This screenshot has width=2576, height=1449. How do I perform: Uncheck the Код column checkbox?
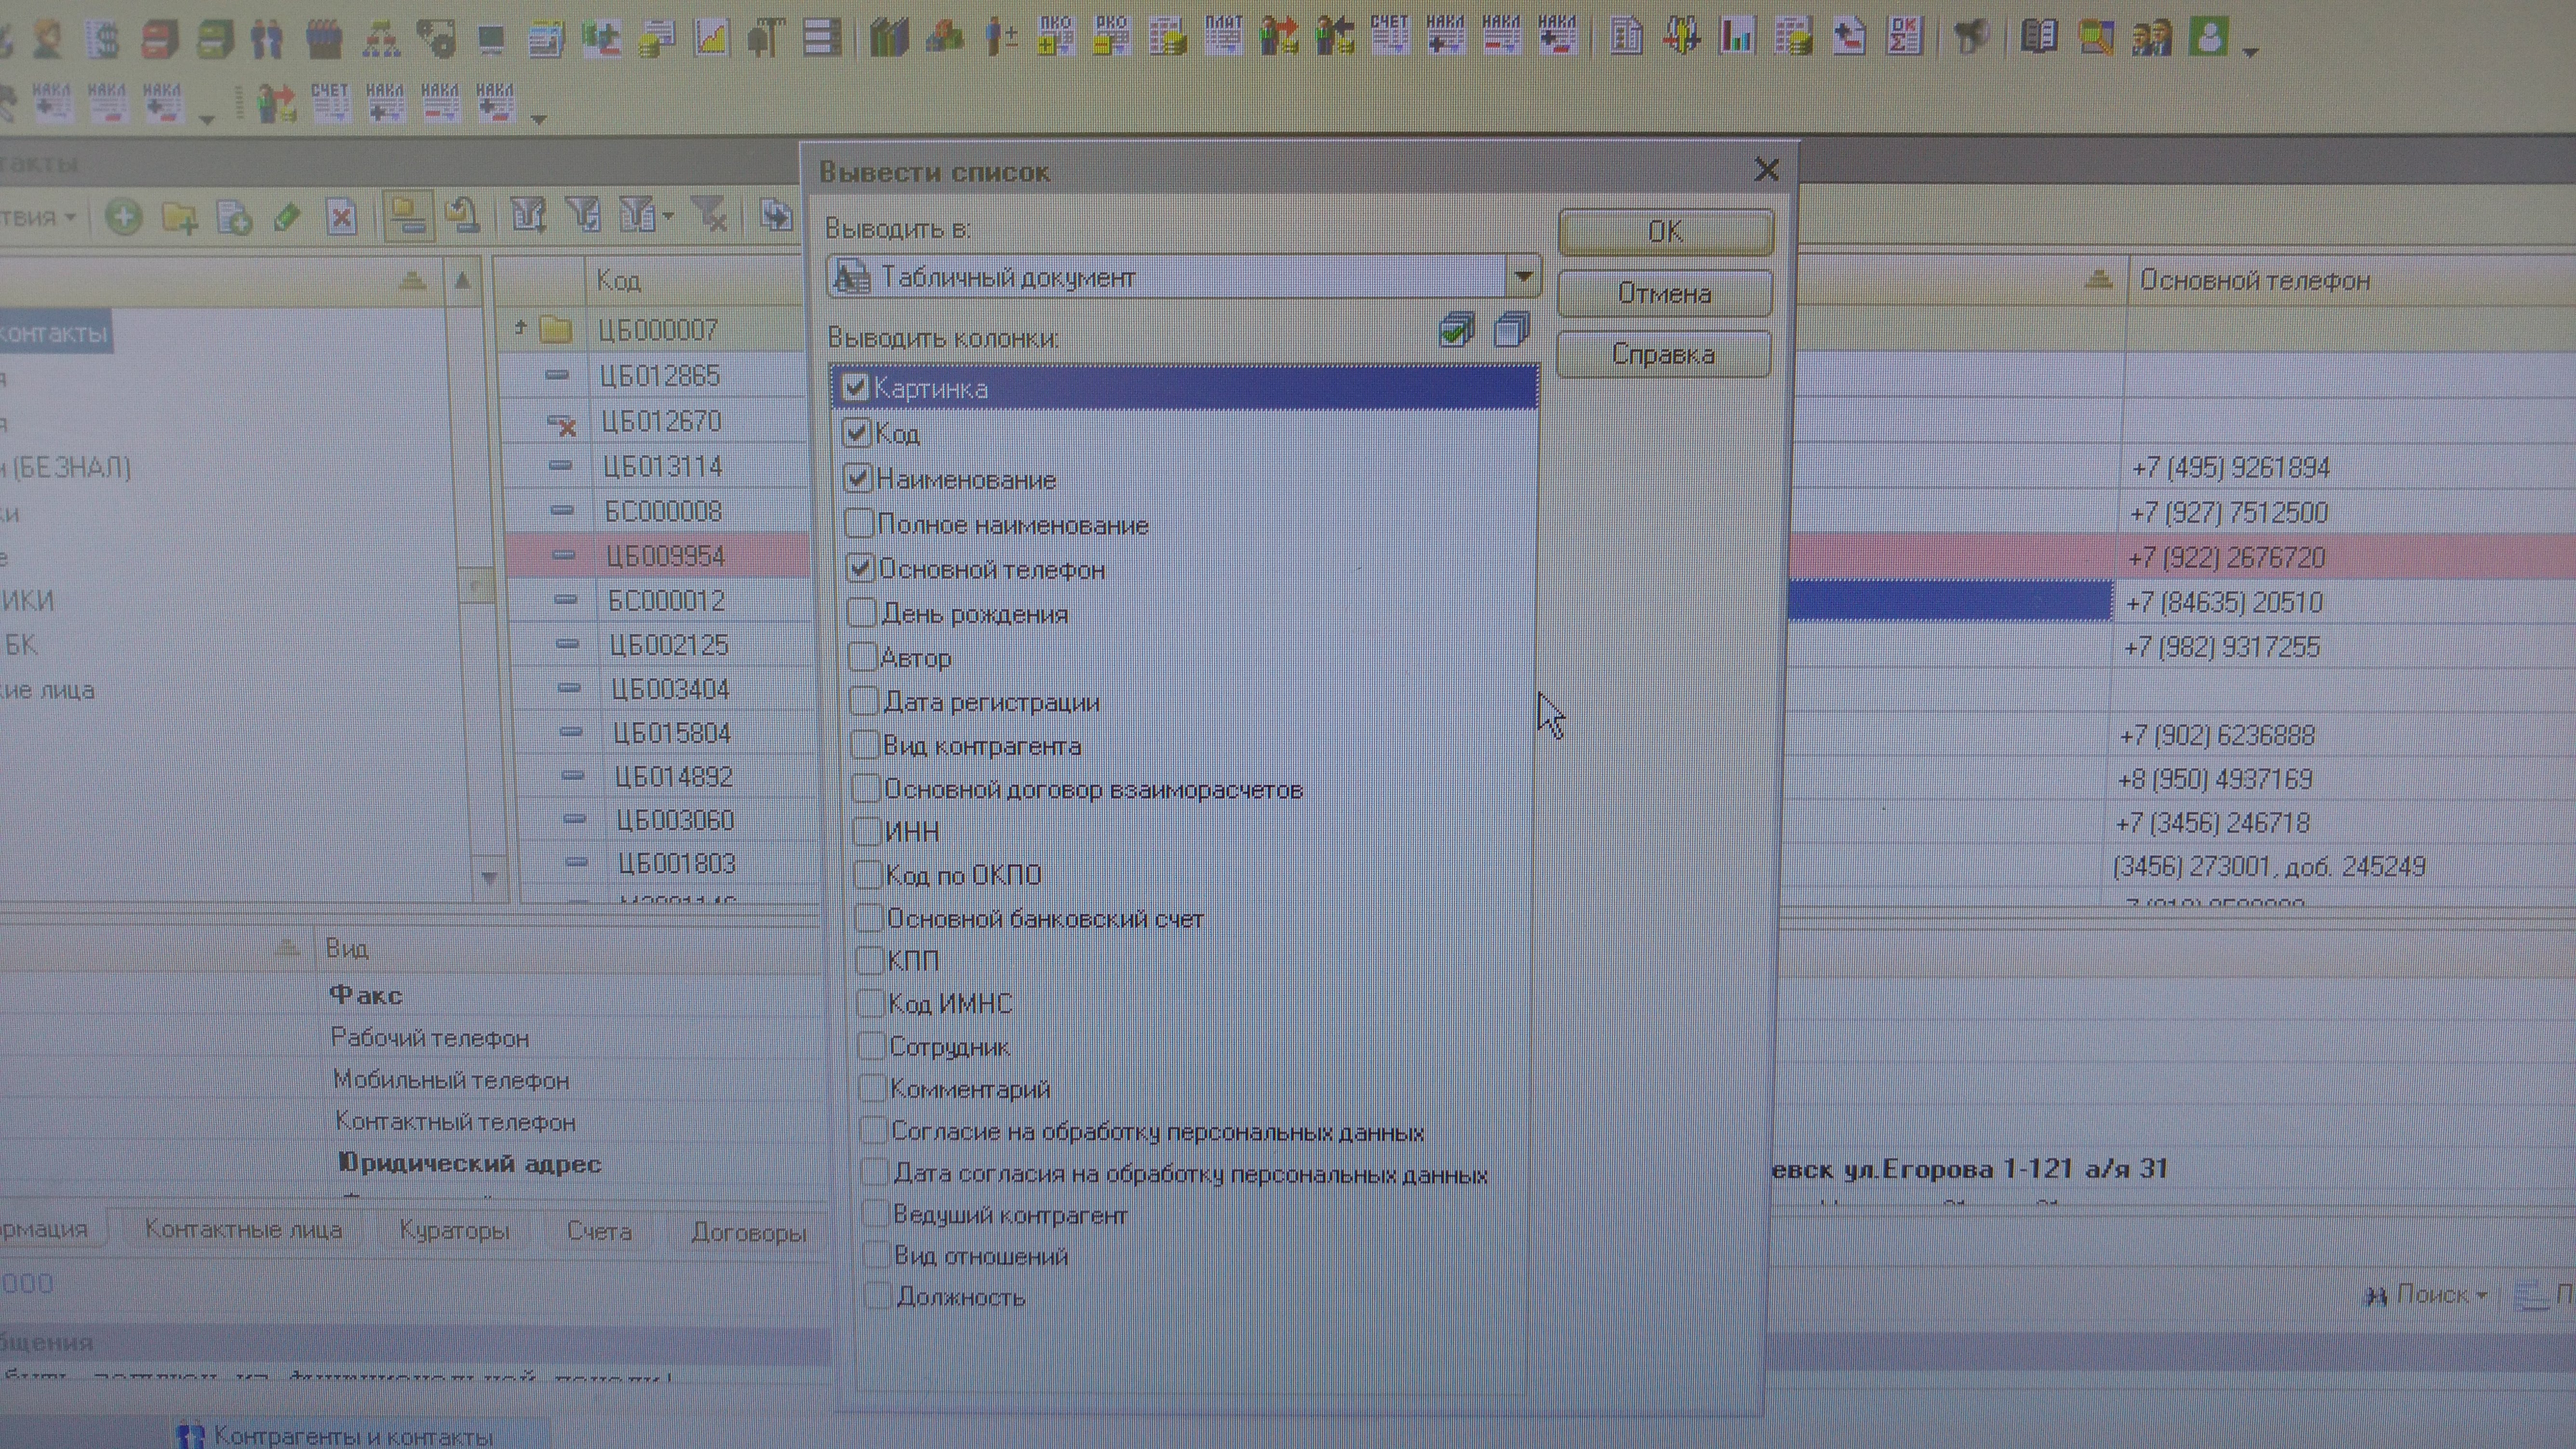857,433
